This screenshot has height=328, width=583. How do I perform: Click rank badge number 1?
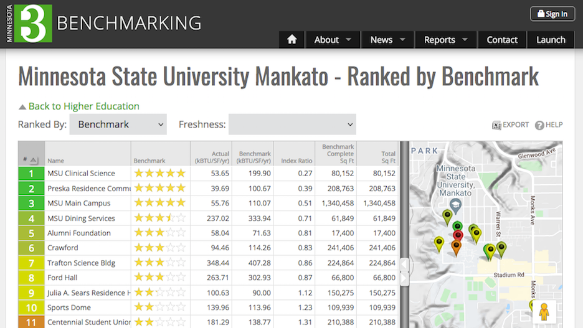pyautogui.click(x=31, y=174)
